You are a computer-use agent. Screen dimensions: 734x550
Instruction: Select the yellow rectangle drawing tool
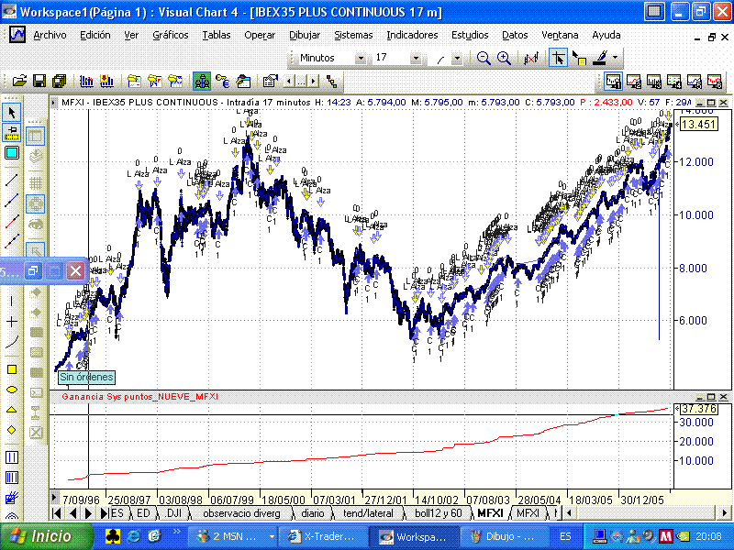12,369
